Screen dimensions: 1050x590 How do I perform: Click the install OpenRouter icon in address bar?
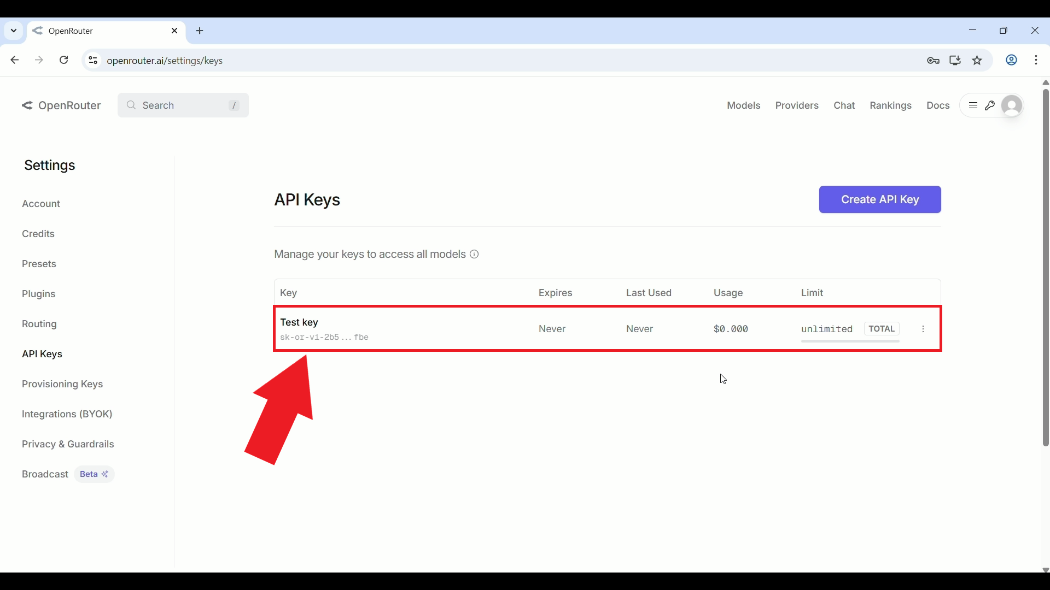pos(955,60)
